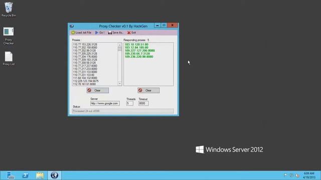Screen dimensions: 321x180
Task: Select proxy 111.68.104.132:8080 in list
Action: pyautogui.click(x=85, y=78)
